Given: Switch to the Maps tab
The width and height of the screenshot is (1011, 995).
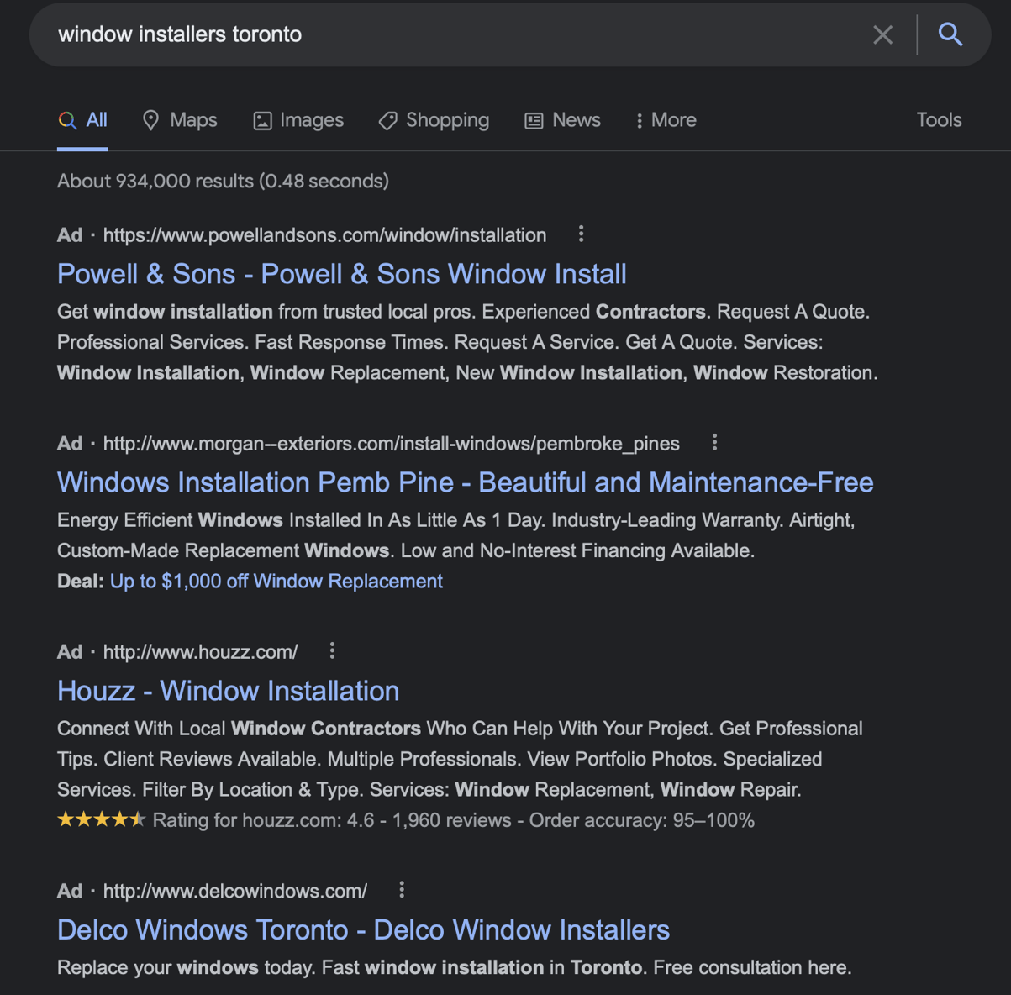Looking at the screenshot, I should (x=180, y=120).
